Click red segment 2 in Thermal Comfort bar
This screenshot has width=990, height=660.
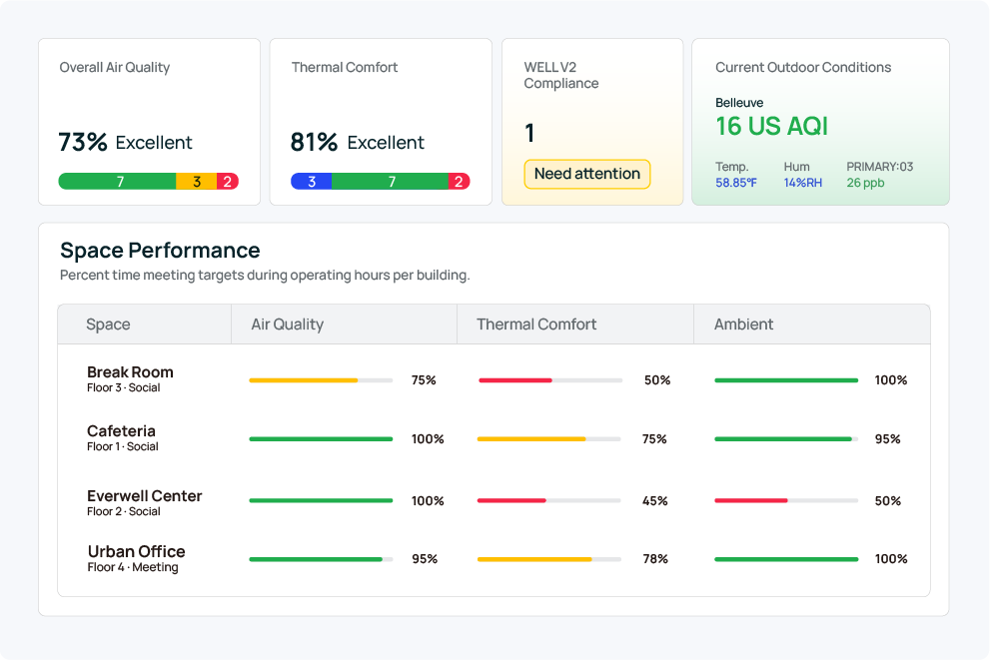pos(459,182)
